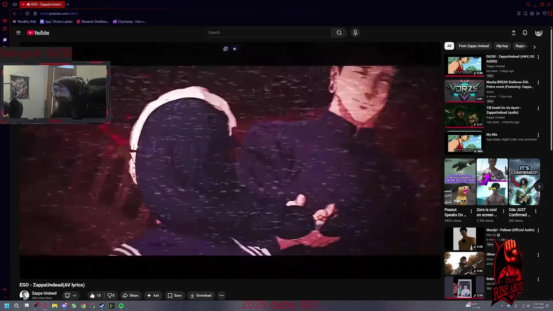Select From Zappa Undead filter chip
The width and height of the screenshot is (553, 311).
pos(474,46)
